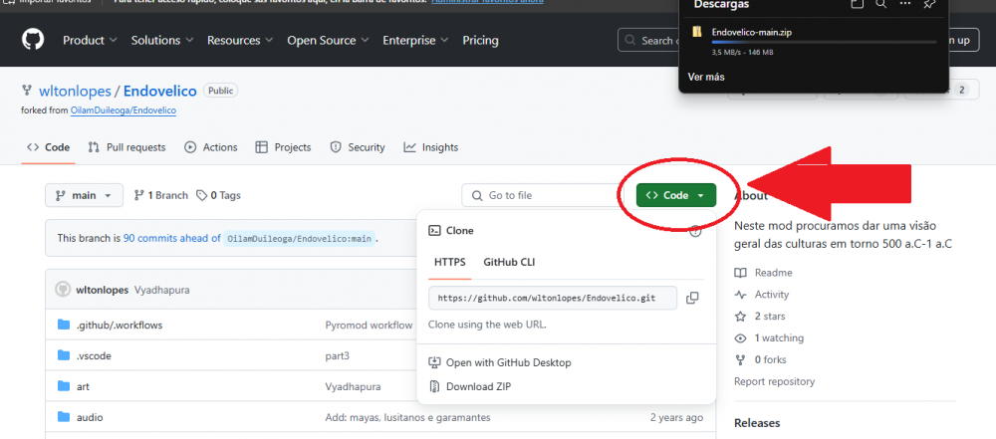The image size is (996, 439).
Task: Select the HTTPS clone URL field
Action: tap(553, 298)
